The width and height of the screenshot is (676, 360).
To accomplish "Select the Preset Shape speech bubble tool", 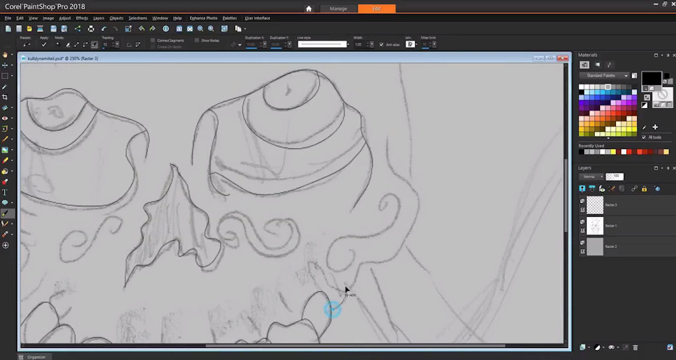I will click(x=5, y=202).
